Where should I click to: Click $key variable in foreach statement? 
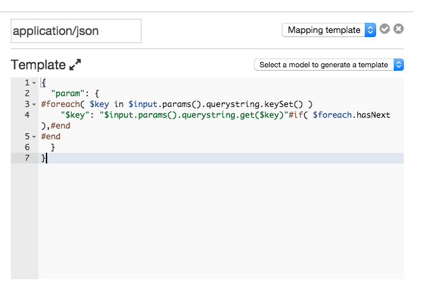(x=99, y=104)
